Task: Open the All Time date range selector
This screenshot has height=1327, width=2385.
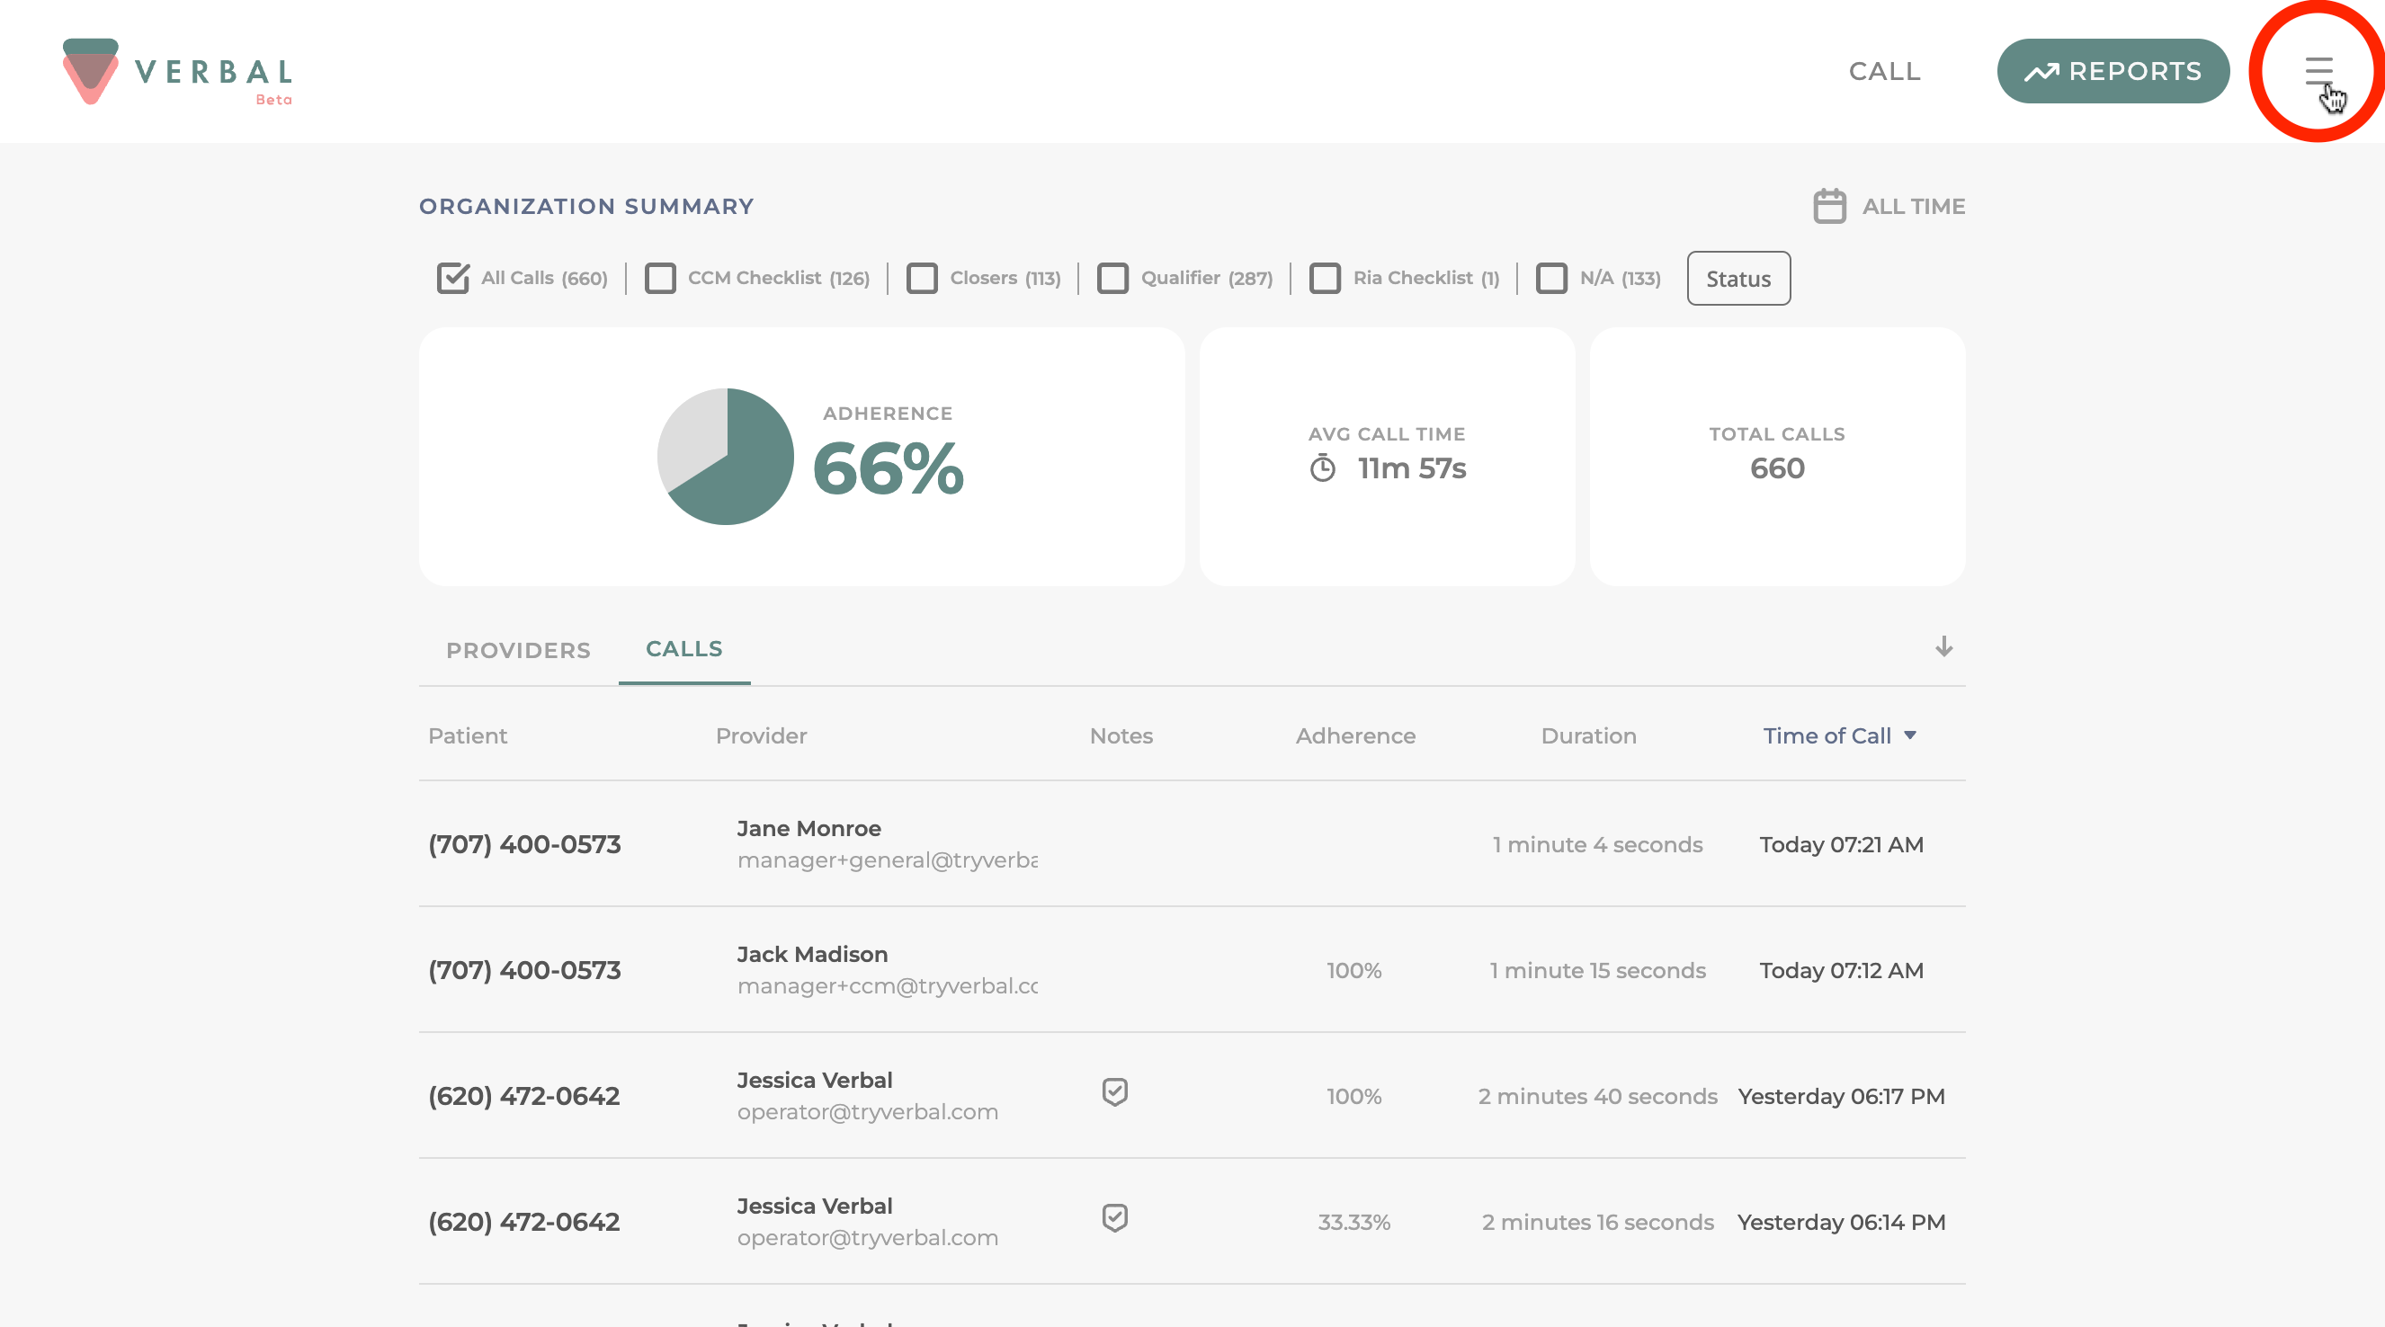Action: pyautogui.click(x=1913, y=207)
